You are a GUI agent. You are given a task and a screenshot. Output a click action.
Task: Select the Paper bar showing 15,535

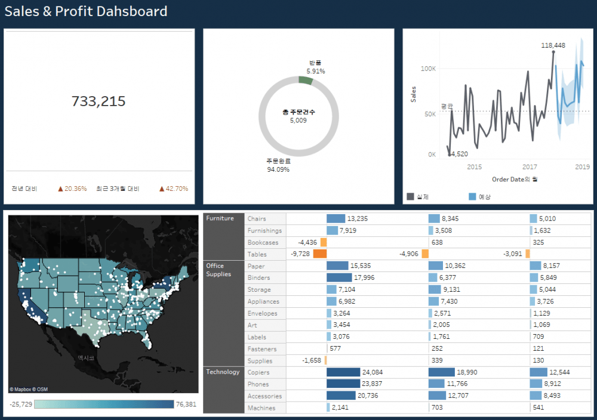(x=337, y=266)
